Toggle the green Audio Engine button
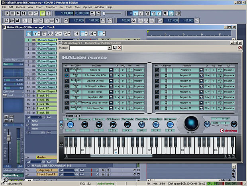 point(43,14)
